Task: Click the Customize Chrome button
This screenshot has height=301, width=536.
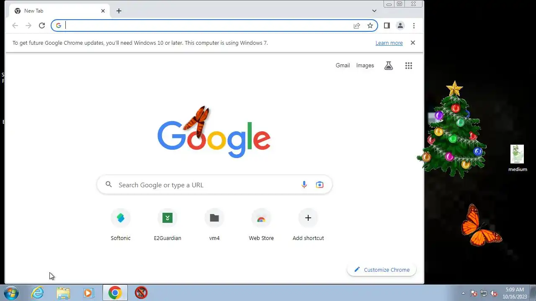Action: tap(382, 270)
